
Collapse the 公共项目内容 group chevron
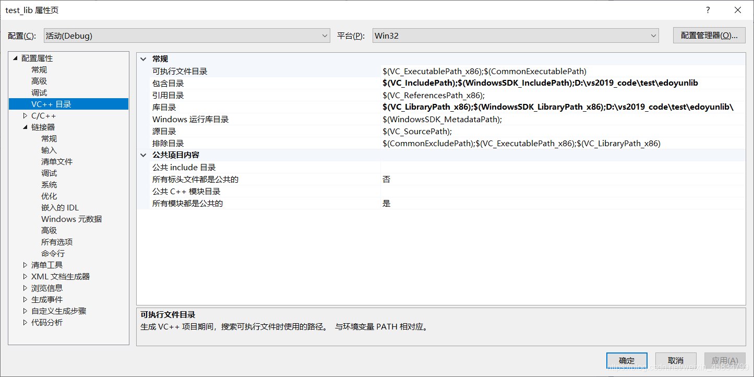click(144, 155)
